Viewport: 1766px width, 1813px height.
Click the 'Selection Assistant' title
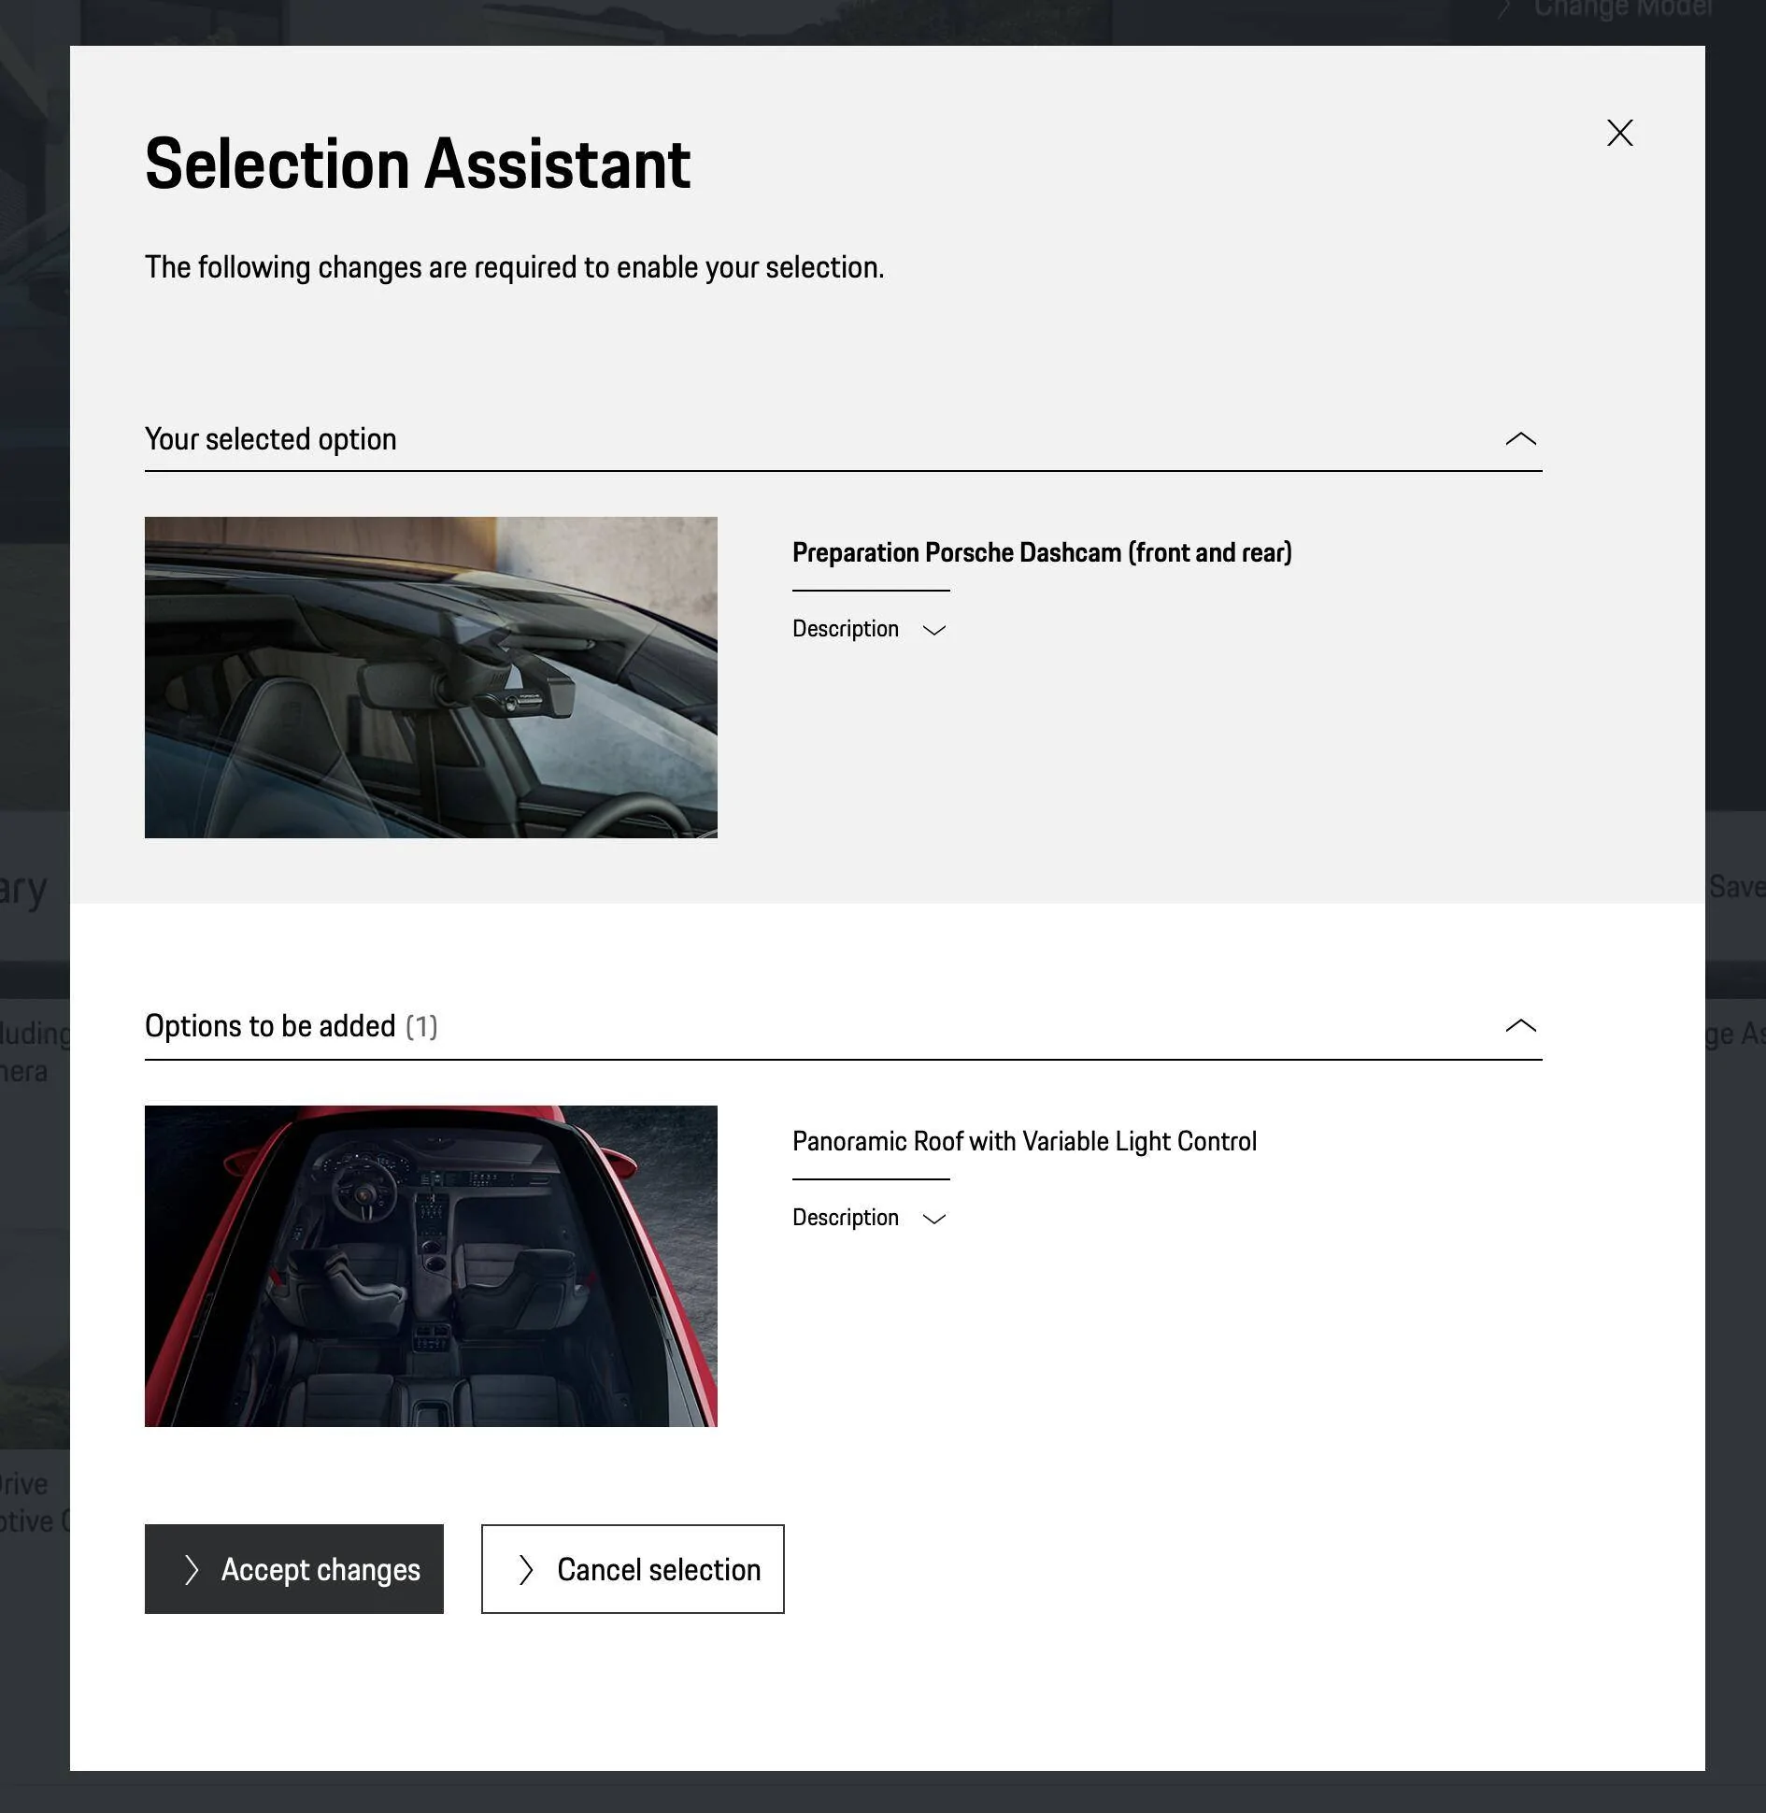[x=418, y=164]
